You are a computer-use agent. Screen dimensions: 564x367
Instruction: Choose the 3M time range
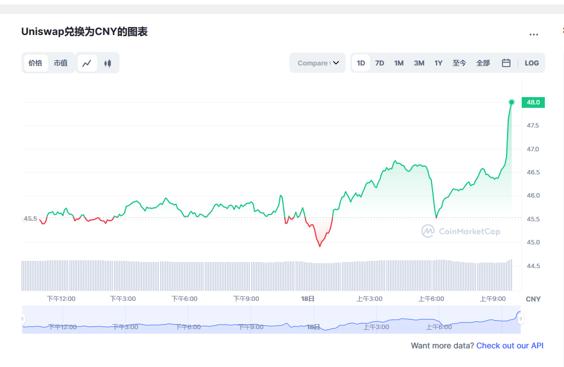pyautogui.click(x=419, y=63)
